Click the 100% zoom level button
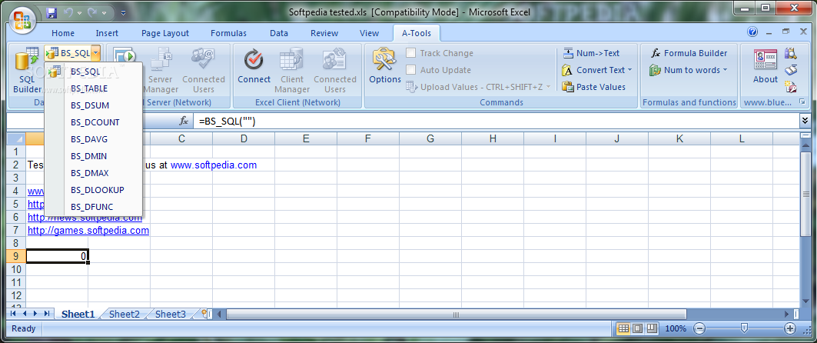This screenshot has height=343, width=817. (x=676, y=329)
